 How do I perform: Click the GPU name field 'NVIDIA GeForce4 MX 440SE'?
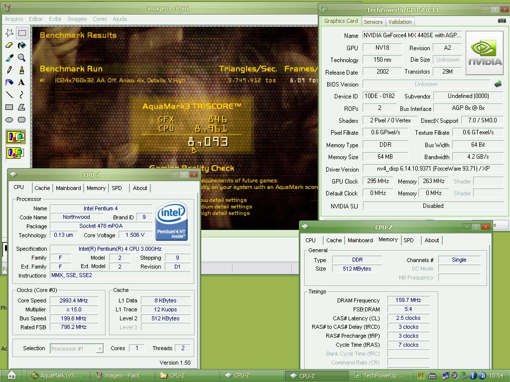pyautogui.click(x=412, y=35)
